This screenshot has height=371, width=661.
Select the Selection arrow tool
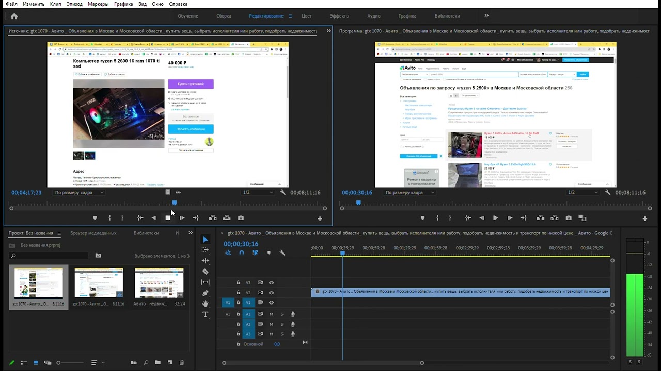click(205, 239)
